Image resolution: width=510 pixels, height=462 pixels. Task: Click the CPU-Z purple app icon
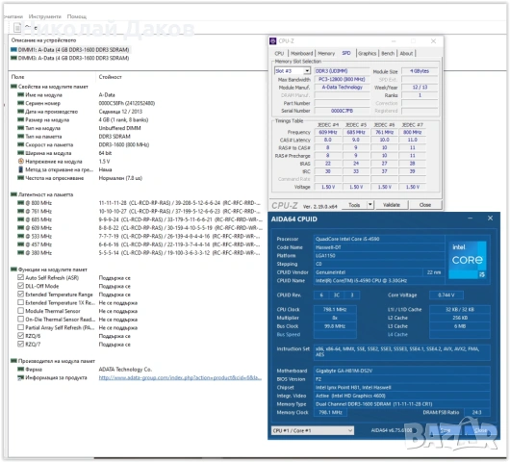tap(273, 41)
